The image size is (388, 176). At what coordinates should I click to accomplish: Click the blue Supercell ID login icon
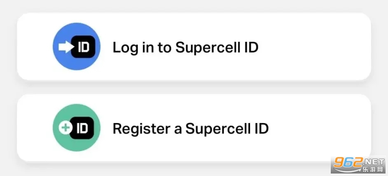coord(77,46)
